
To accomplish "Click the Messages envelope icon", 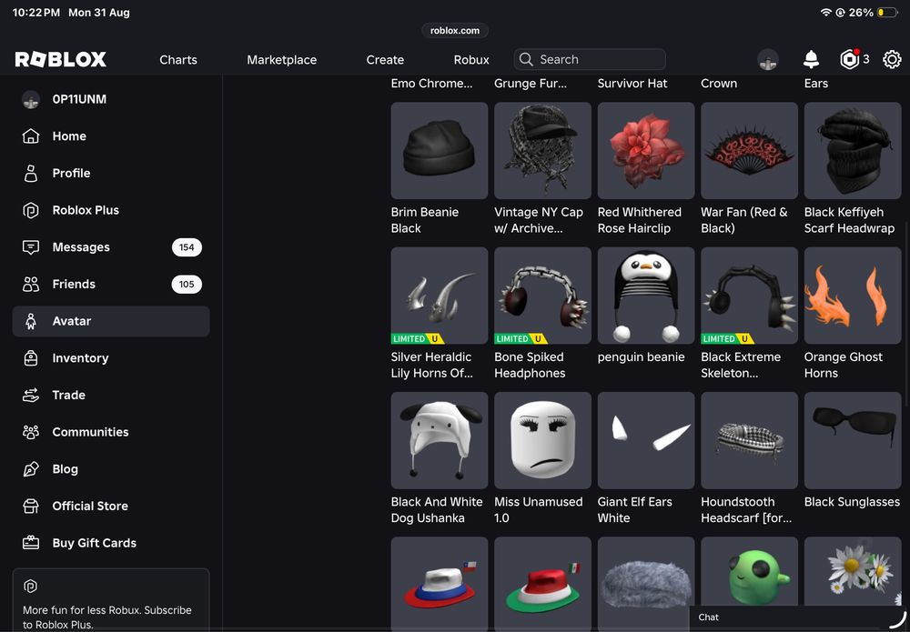I will pyautogui.click(x=31, y=247).
